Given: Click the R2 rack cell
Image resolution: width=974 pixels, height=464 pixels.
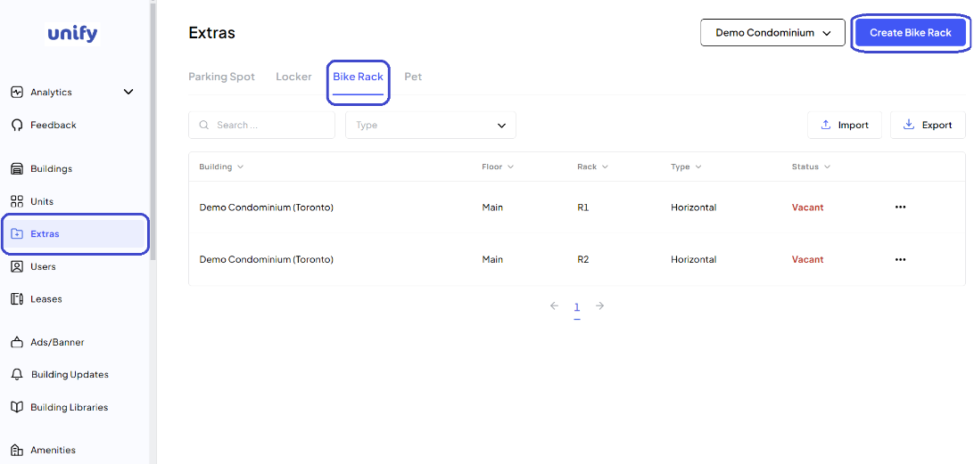Looking at the screenshot, I should pyautogui.click(x=582, y=259).
